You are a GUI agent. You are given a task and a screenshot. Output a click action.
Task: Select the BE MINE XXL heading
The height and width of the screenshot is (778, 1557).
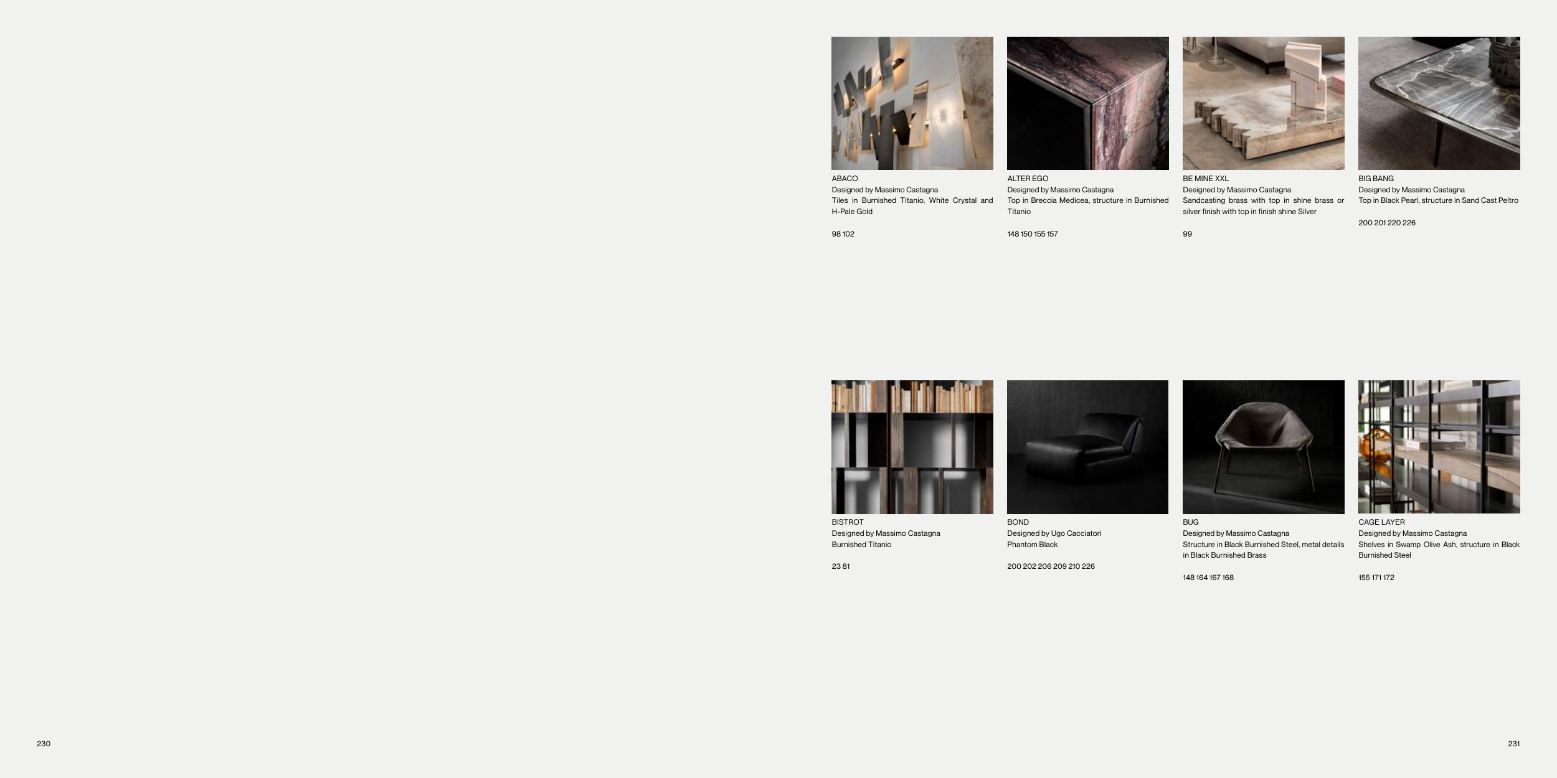coord(1206,179)
